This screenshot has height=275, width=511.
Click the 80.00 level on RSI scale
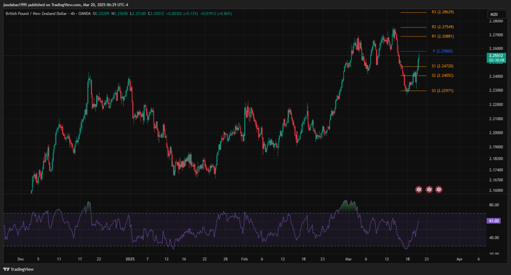point(494,205)
